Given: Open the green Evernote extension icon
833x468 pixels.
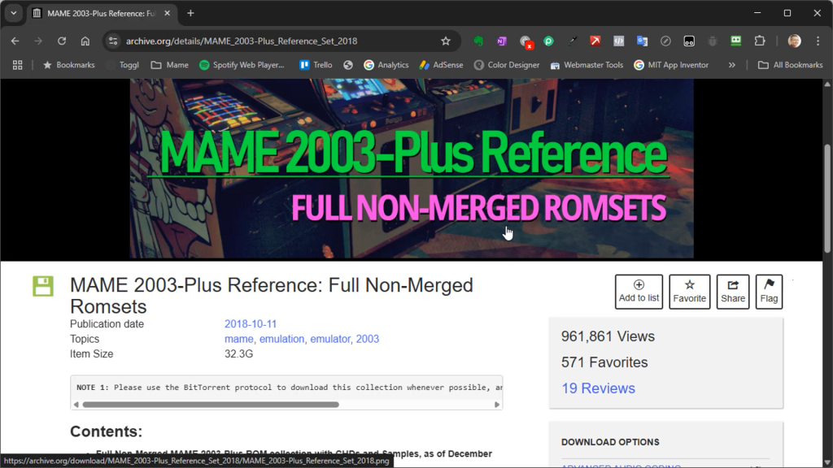Looking at the screenshot, I should (478, 41).
